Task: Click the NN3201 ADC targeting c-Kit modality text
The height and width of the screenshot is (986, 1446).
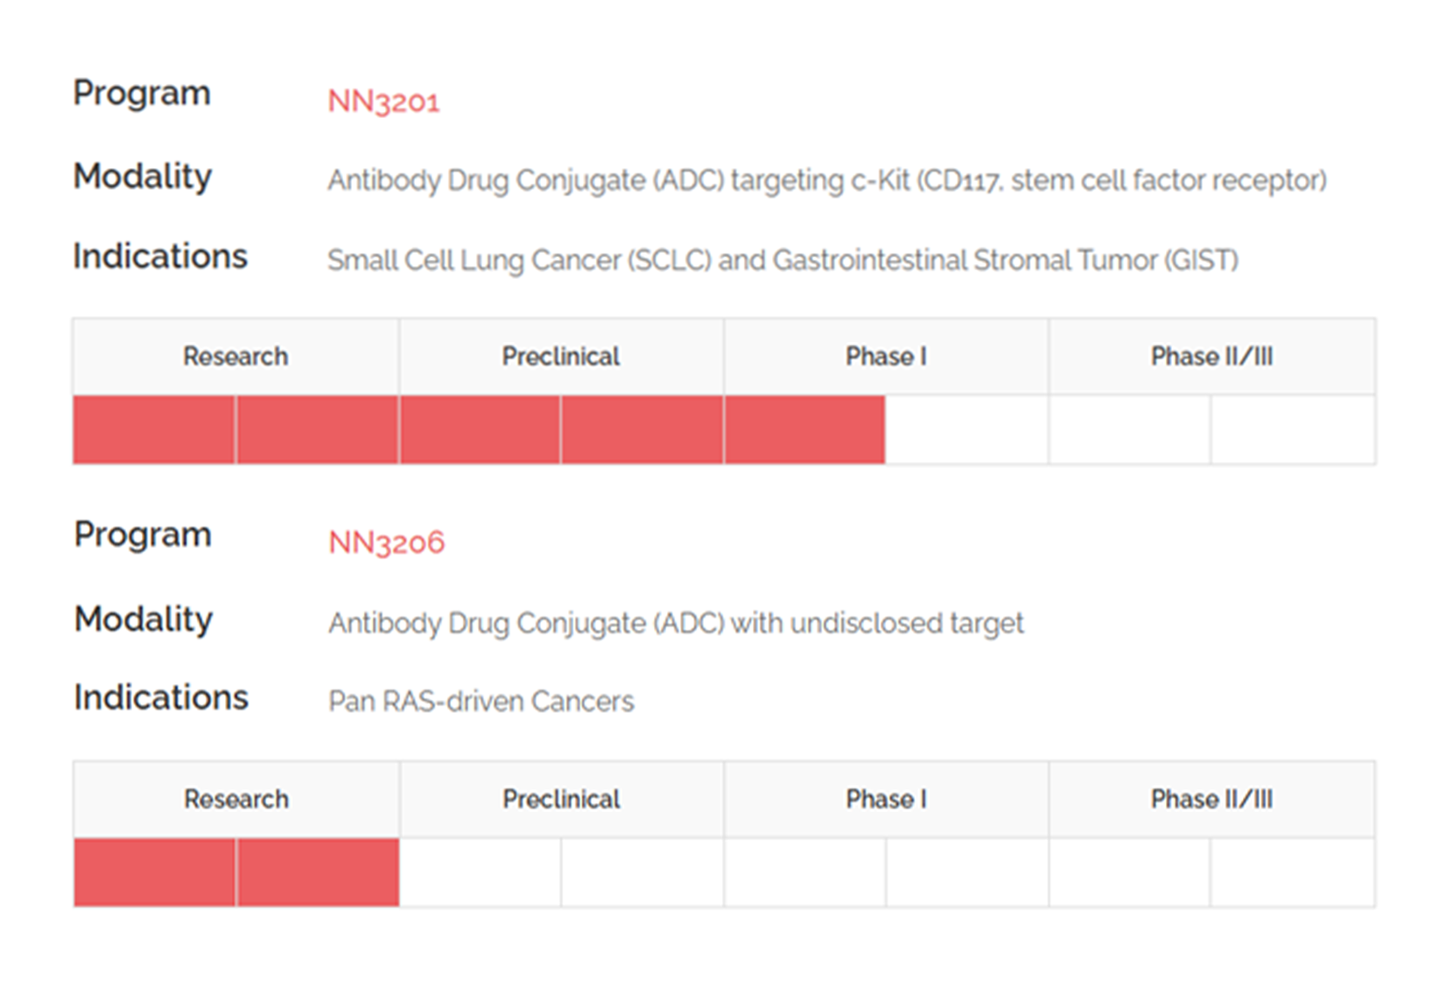Action: pyautogui.click(x=827, y=180)
